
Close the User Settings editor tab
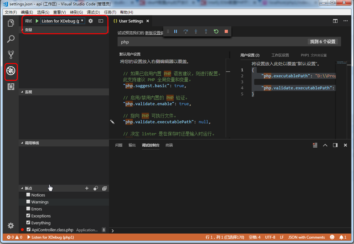148,21
